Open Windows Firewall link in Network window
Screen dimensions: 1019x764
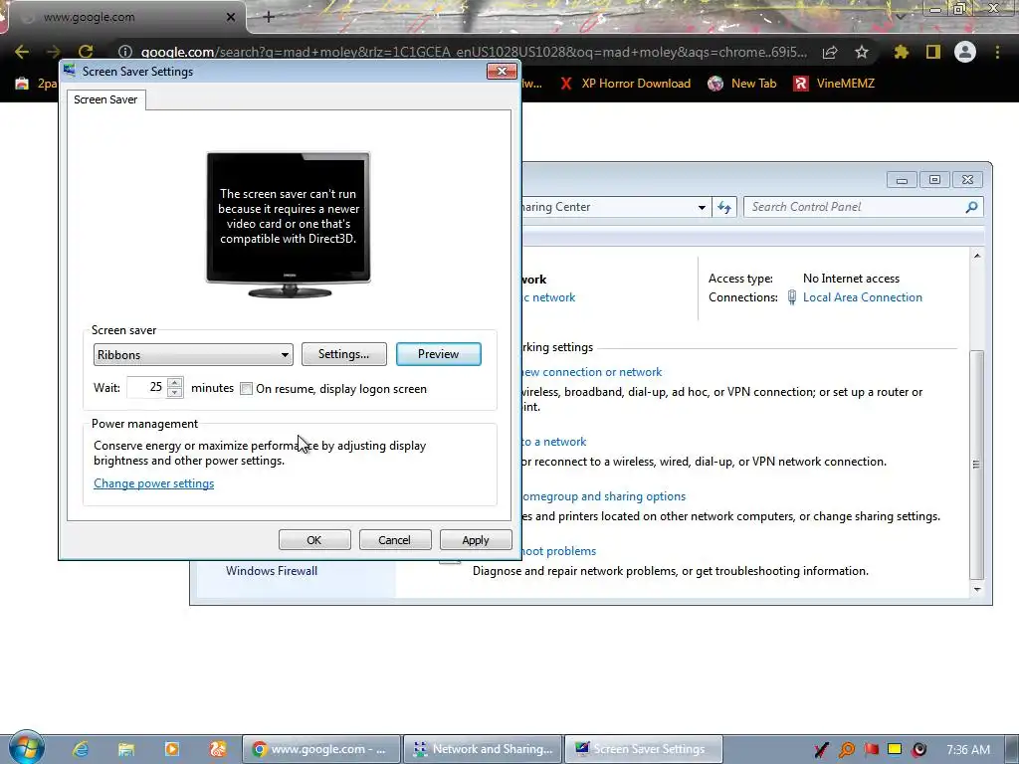click(272, 570)
